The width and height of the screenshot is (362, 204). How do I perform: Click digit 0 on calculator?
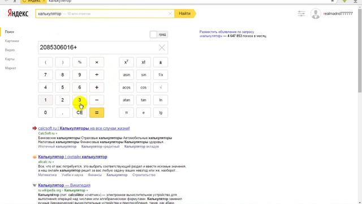[x=45, y=113]
